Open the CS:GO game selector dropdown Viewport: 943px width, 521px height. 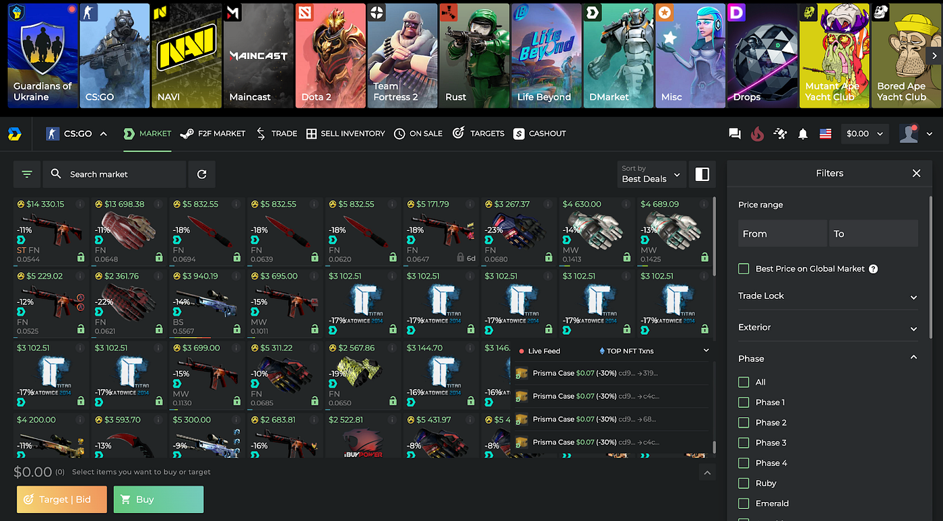[76, 134]
